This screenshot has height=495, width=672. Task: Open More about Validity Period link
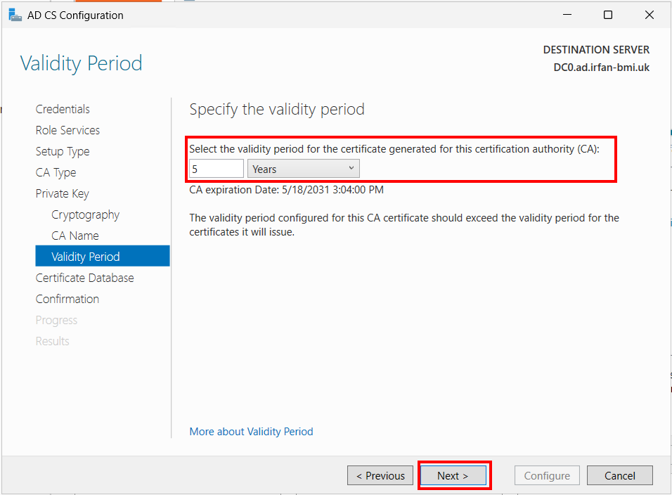(x=251, y=432)
